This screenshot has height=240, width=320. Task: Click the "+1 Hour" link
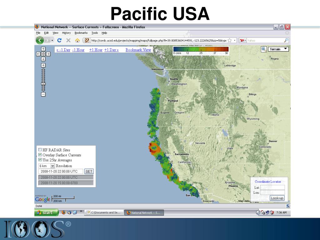96,50
